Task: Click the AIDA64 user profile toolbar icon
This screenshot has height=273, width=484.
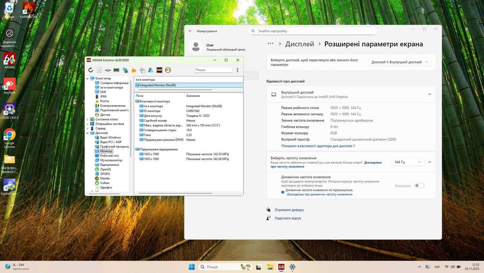Action: [151, 70]
